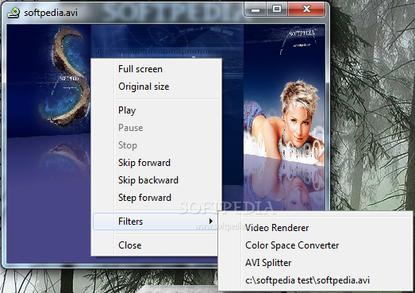Click the player icon in the title bar
The height and width of the screenshot is (293, 415).
point(13,13)
